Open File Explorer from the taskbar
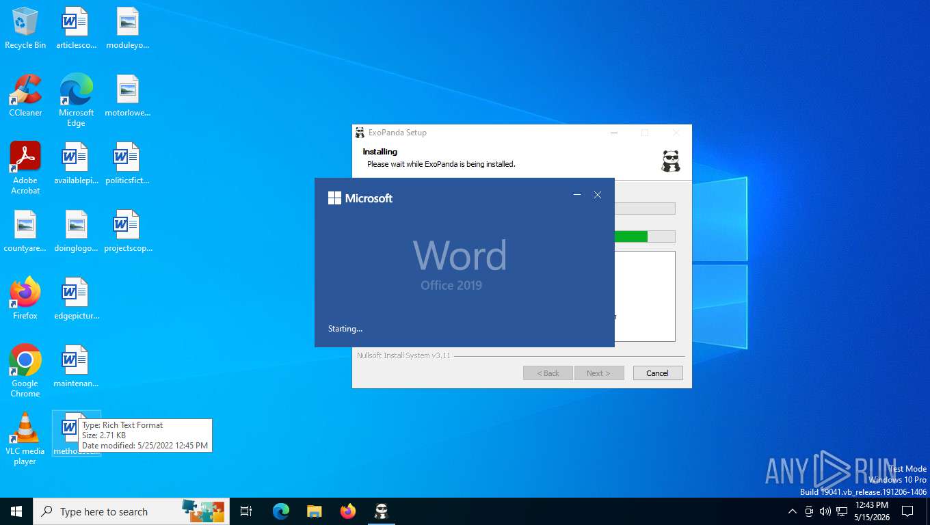Image resolution: width=930 pixels, height=525 pixels. click(x=315, y=511)
